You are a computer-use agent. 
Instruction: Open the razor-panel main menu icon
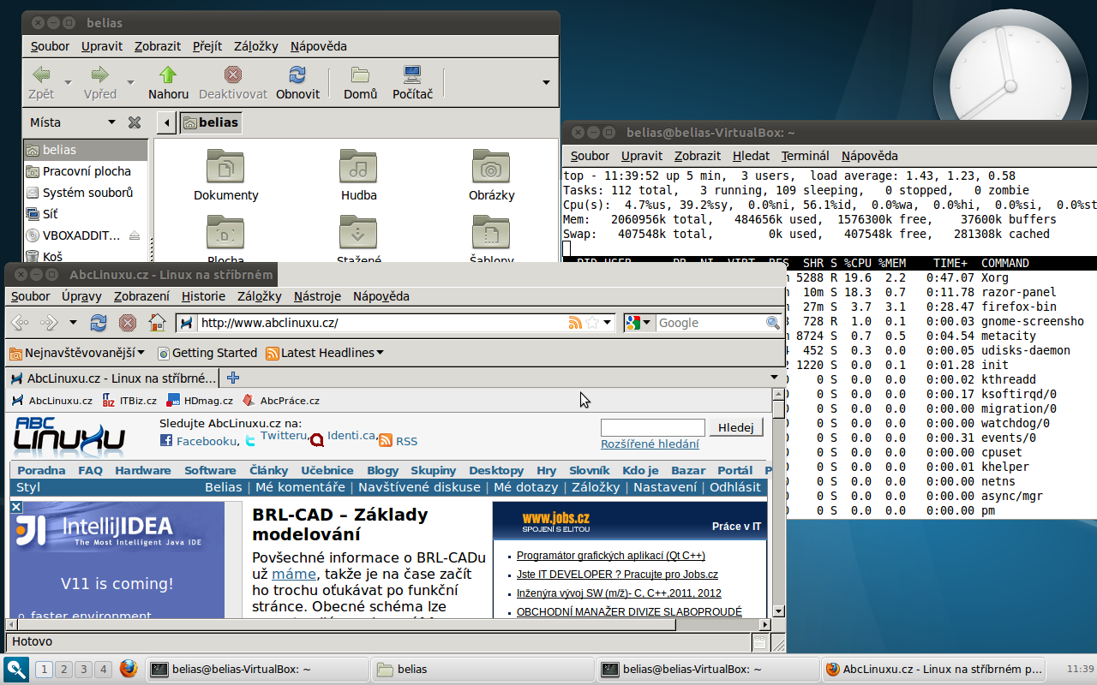click(16, 669)
